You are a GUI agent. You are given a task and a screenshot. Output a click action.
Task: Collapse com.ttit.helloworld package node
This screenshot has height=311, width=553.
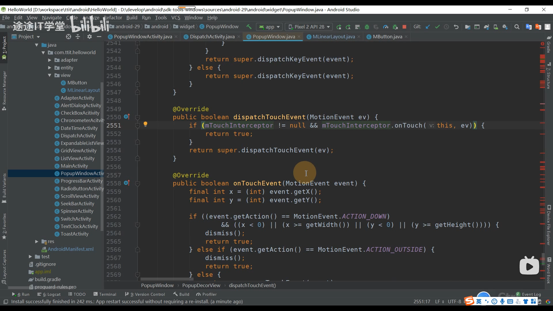tap(43, 52)
